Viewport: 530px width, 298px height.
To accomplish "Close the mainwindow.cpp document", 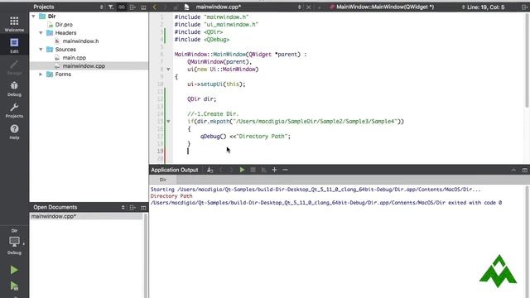I will [x=309, y=7].
